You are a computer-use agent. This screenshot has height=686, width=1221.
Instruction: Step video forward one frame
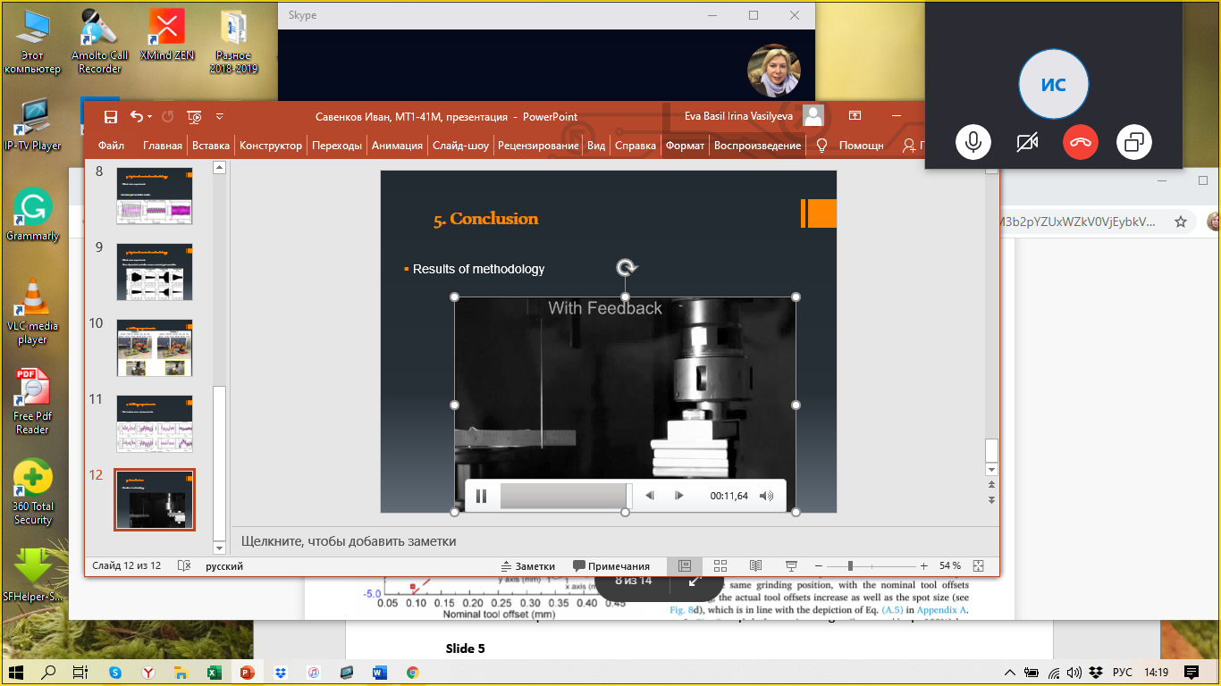679,496
